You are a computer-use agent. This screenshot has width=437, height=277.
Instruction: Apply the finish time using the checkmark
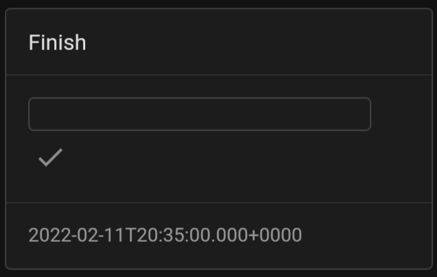50,158
